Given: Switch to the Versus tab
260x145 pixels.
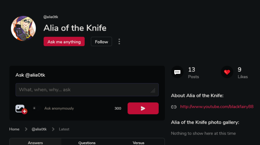Looking at the screenshot, I should (x=139, y=142).
